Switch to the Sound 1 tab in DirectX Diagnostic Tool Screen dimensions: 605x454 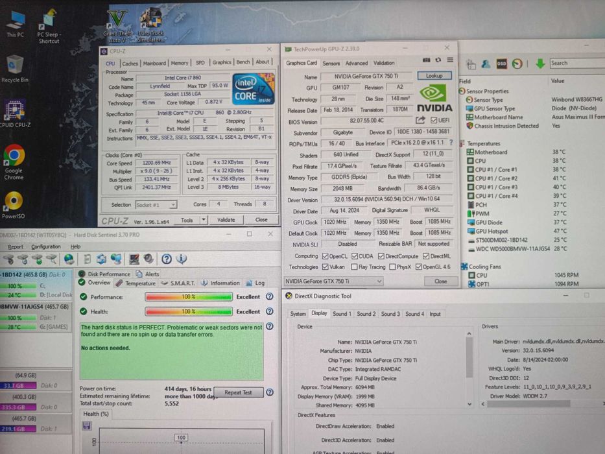[x=342, y=314]
